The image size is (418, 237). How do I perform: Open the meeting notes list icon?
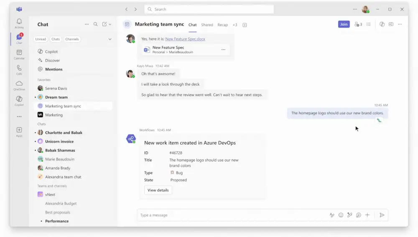368,24
